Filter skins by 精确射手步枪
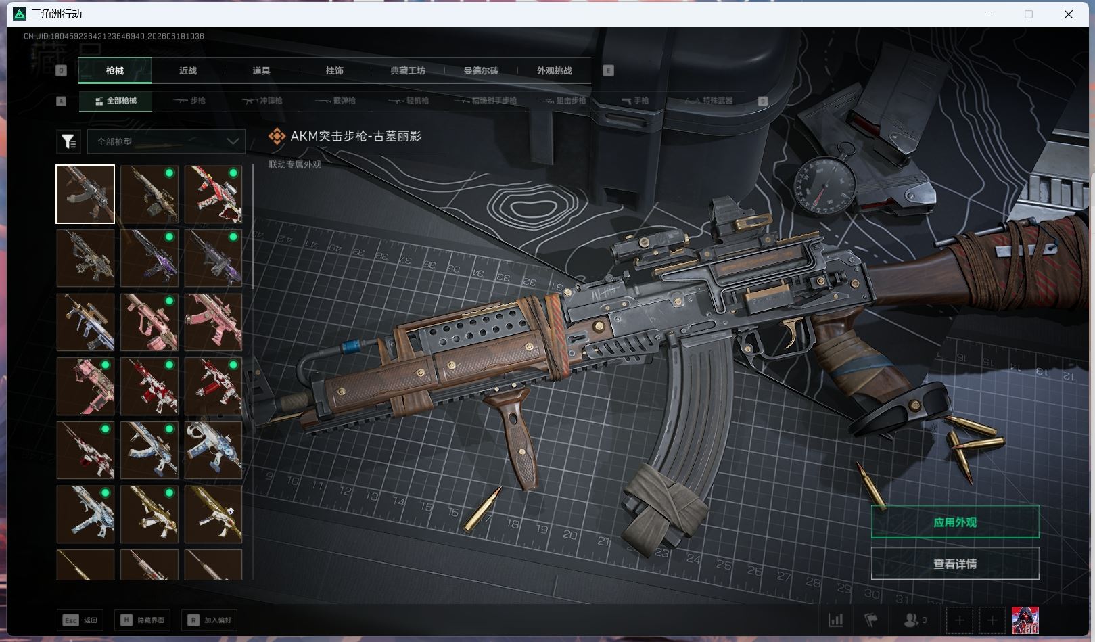Viewport: 1095px width, 642px height. [x=486, y=101]
